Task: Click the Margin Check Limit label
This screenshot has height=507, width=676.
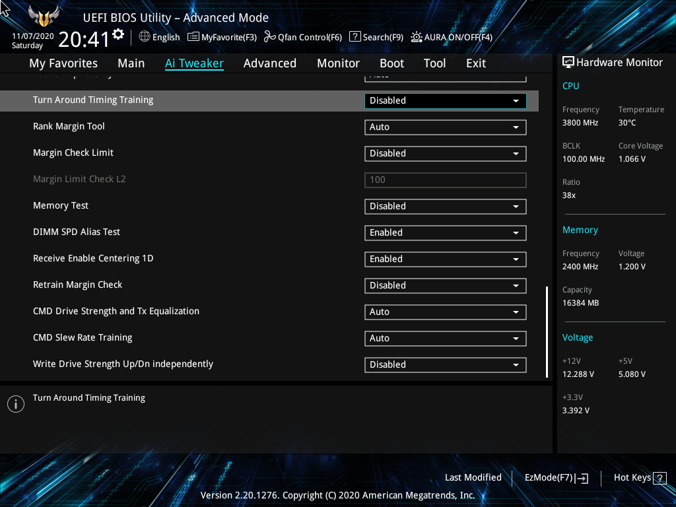Action: tap(73, 152)
